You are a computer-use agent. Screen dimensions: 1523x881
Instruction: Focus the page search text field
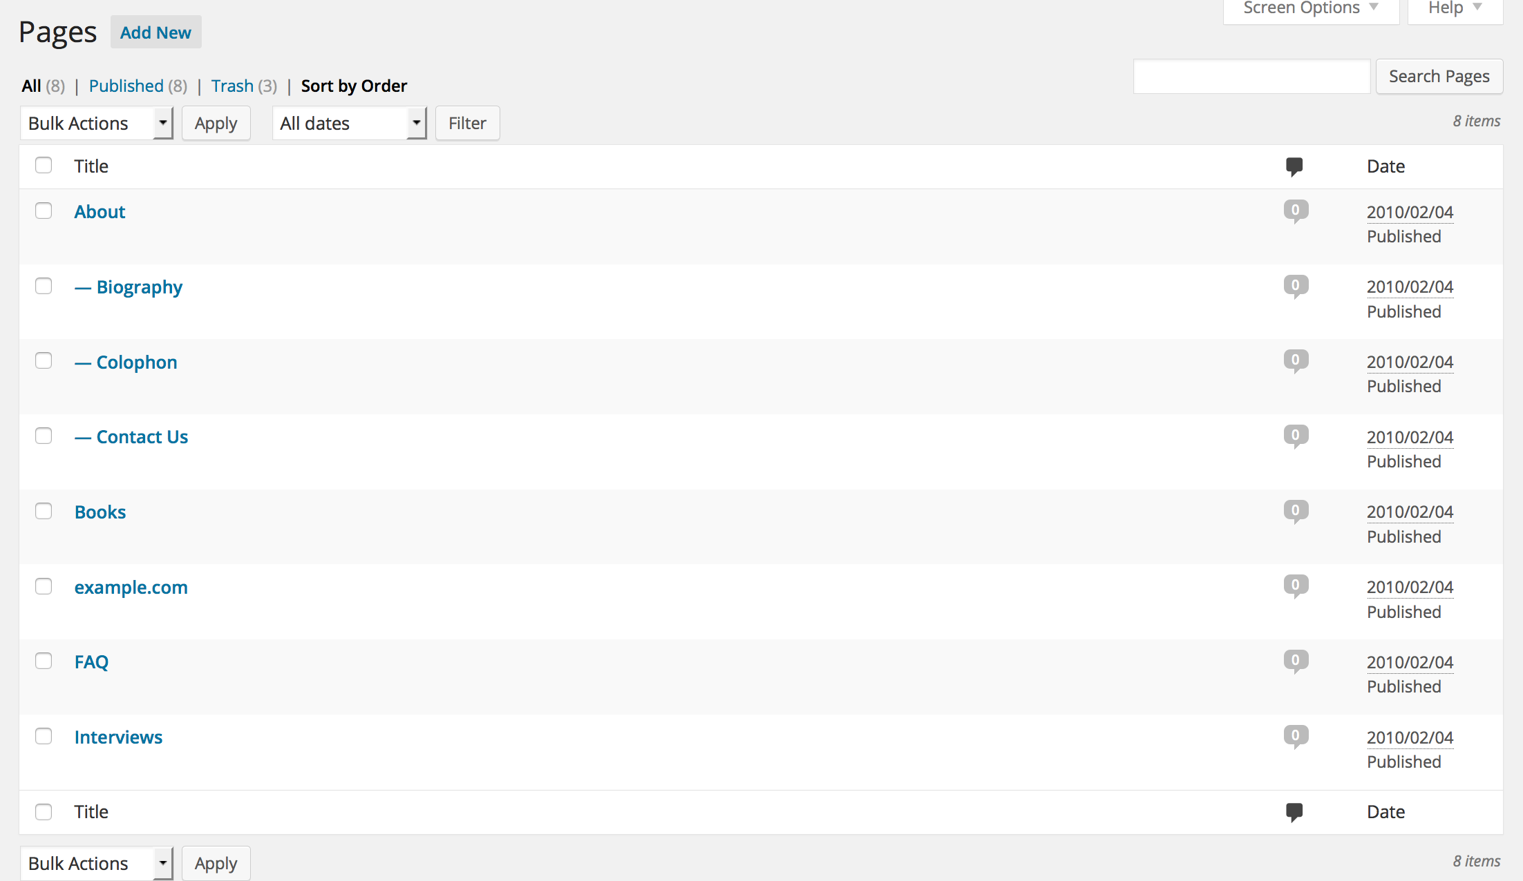1251,77
